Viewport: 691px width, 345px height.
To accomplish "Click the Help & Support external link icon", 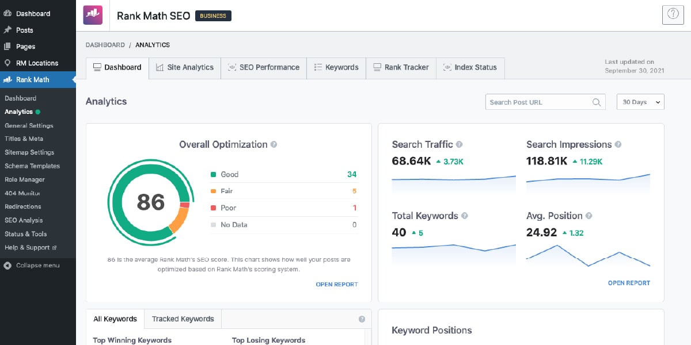I will point(54,248).
